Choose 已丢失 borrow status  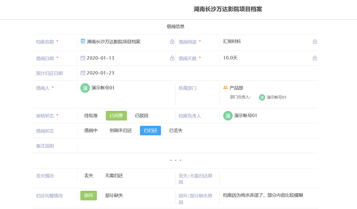click(176, 130)
